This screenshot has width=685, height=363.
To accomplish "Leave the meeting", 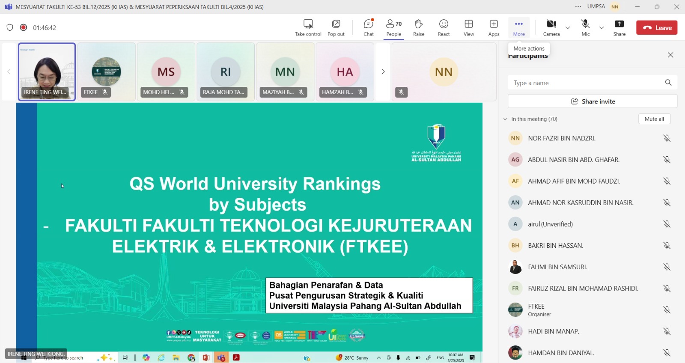I will (x=657, y=28).
